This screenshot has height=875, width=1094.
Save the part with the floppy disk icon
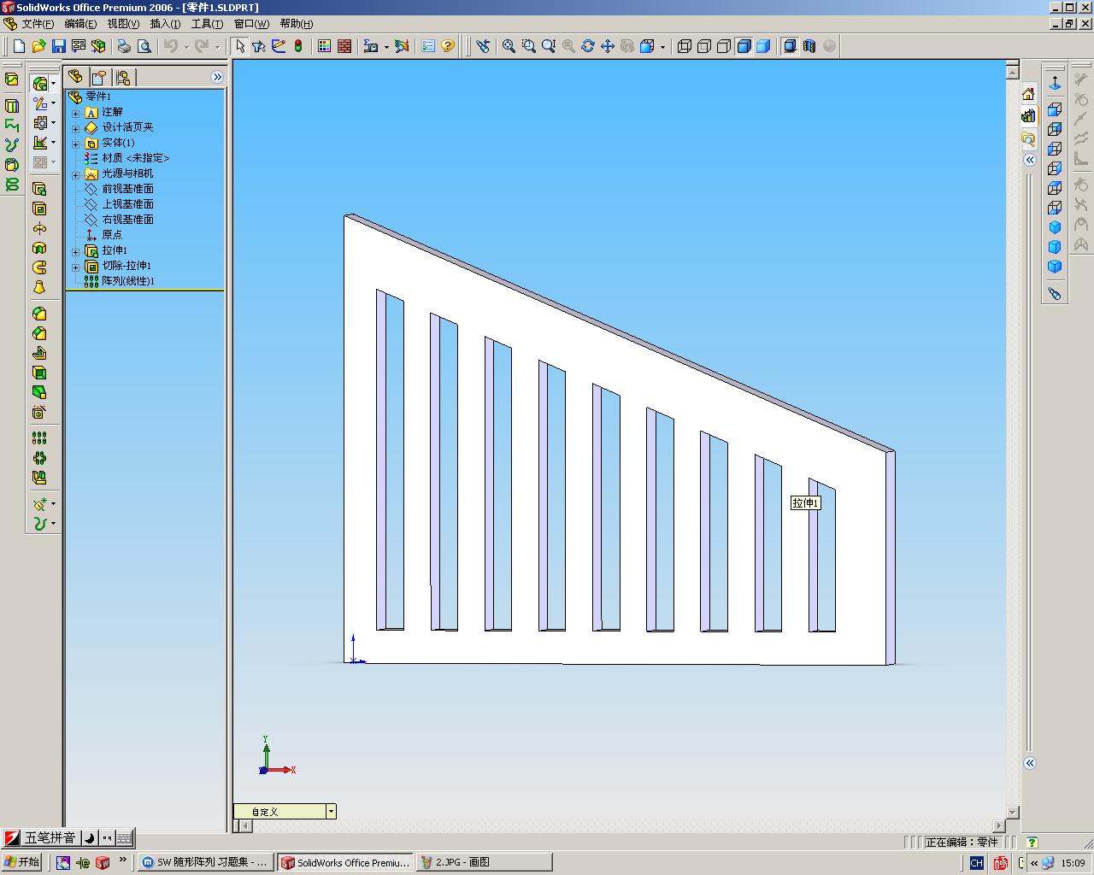[x=58, y=46]
